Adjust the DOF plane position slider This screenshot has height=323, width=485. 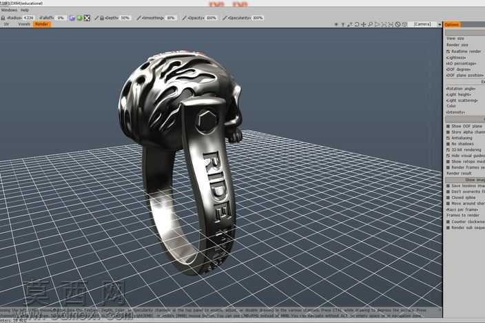pos(465,76)
